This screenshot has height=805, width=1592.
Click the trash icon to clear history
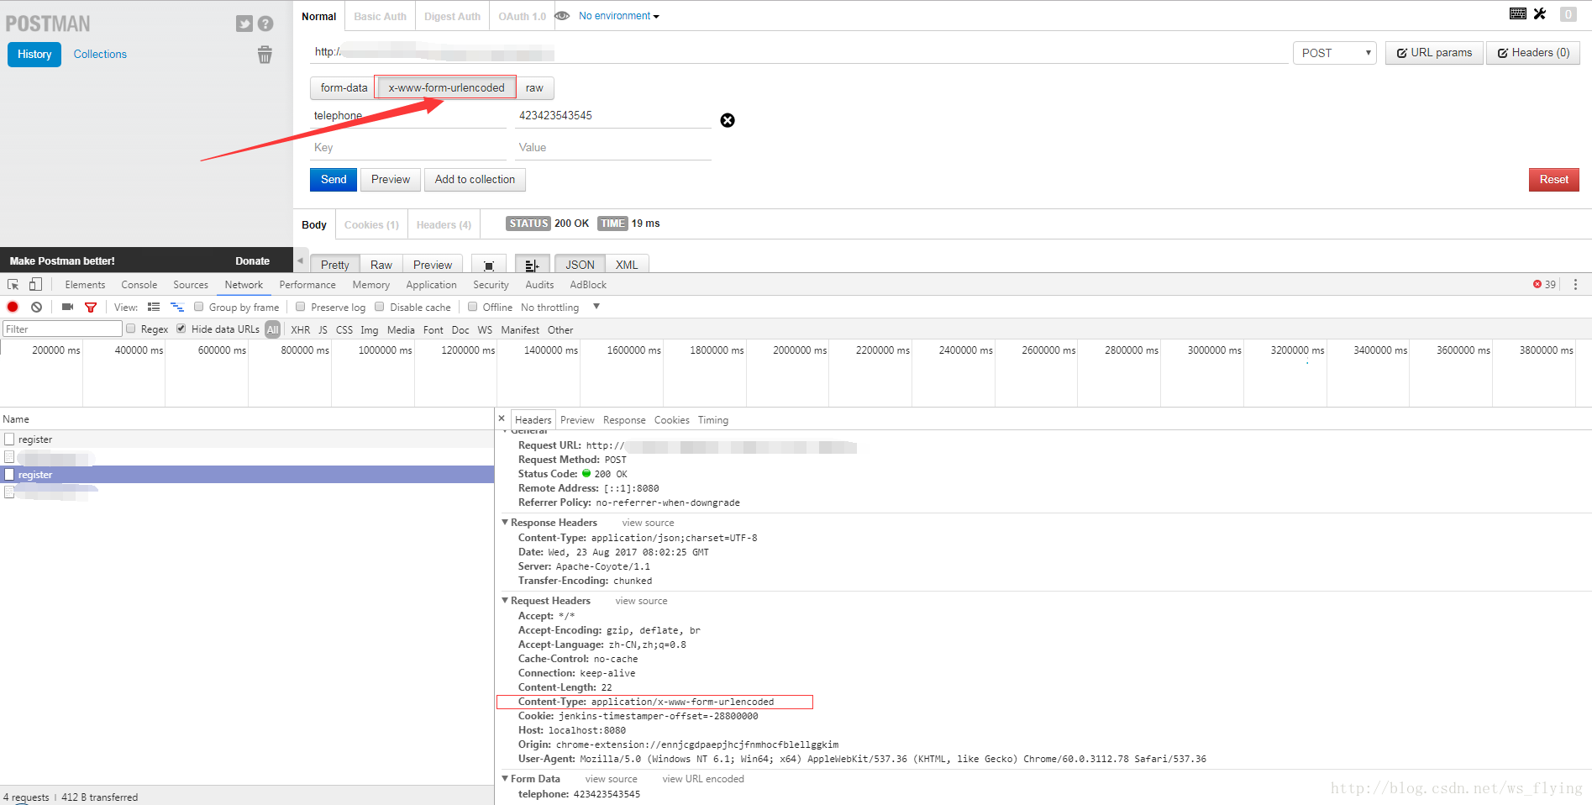click(x=265, y=55)
